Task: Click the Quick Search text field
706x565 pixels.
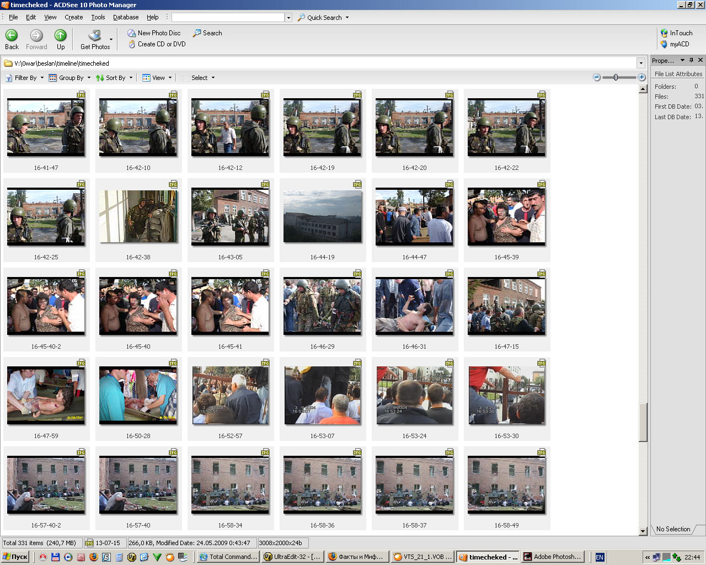Action: coord(228,18)
